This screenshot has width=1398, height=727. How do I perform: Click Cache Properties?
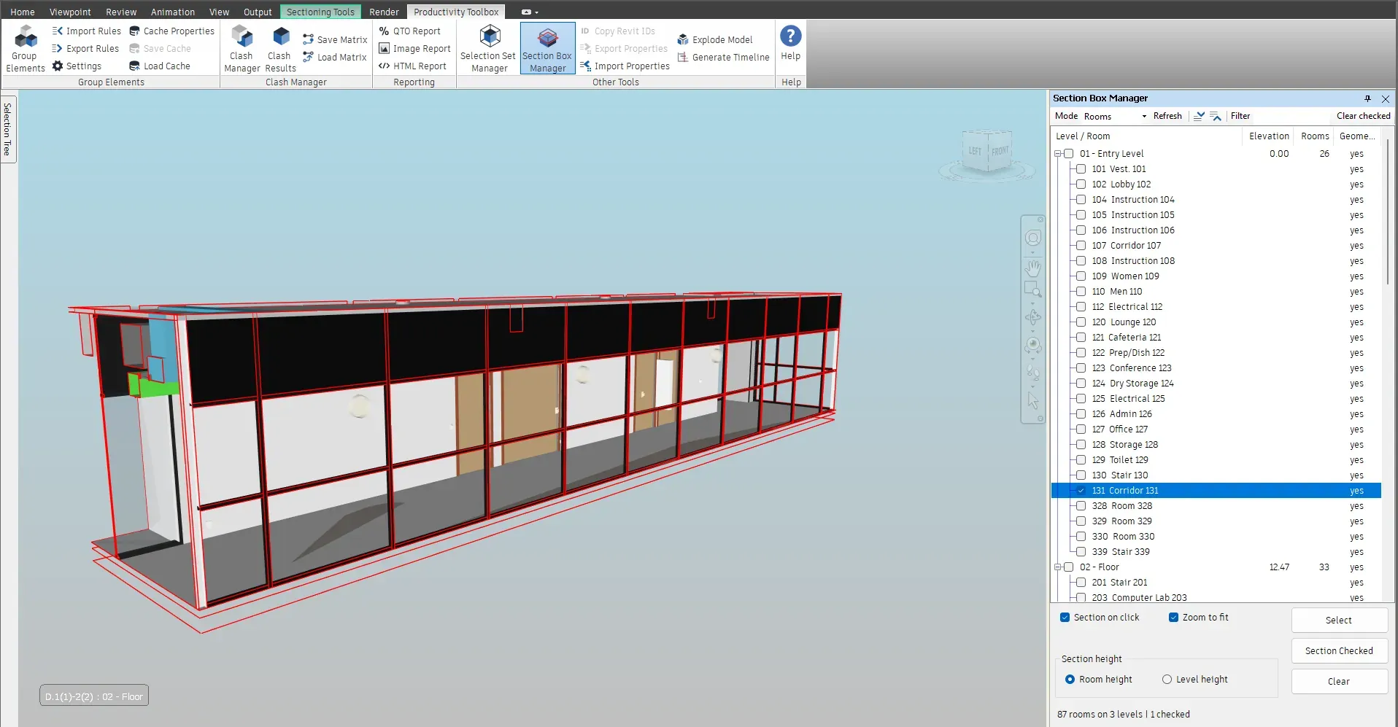click(171, 31)
